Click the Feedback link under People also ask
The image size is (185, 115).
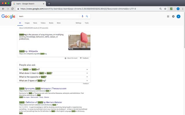(x=86, y=84)
